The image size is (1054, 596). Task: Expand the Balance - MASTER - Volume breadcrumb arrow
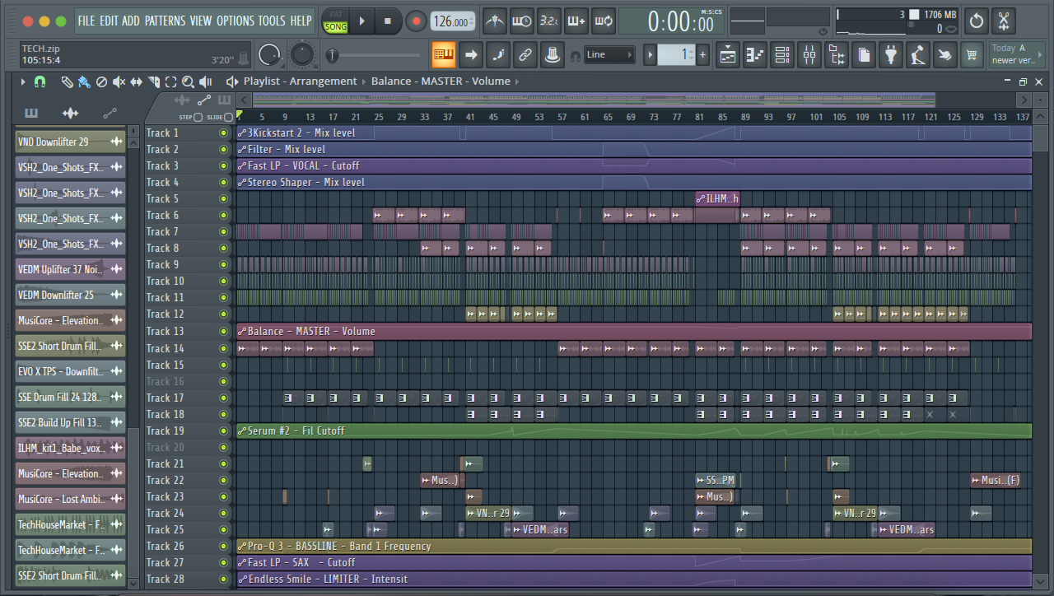pos(519,81)
